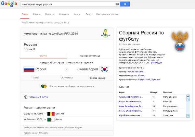Screen dimensions: 195x137
Task: Open the on-screen keyboard icon in search box
Action: [x=117, y=4]
